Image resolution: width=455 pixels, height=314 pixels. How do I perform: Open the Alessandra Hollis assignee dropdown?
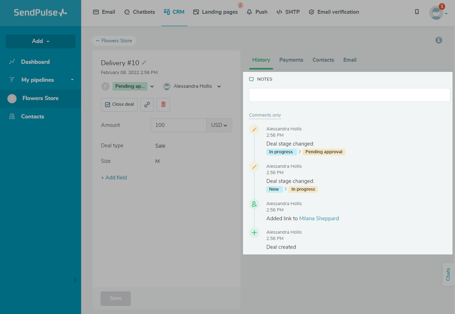point(219,86)
